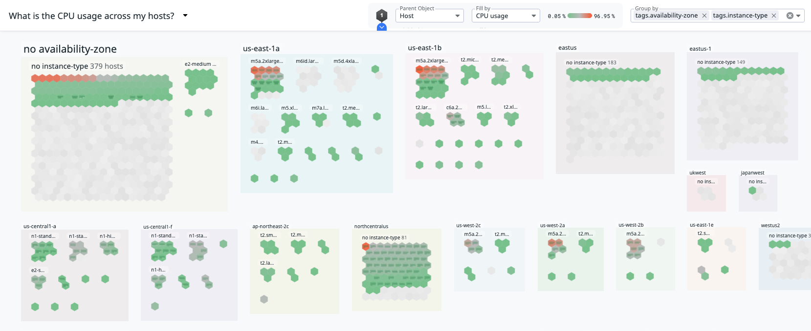The width and height of the screenshot is (811, 331).
Task: Open the Parent Object Host dropdown
Action: (x=429, y=16)
